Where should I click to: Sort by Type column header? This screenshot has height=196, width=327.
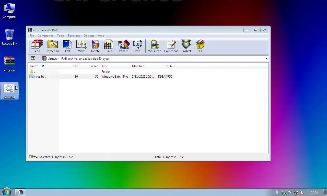click(x=115, y=66)
